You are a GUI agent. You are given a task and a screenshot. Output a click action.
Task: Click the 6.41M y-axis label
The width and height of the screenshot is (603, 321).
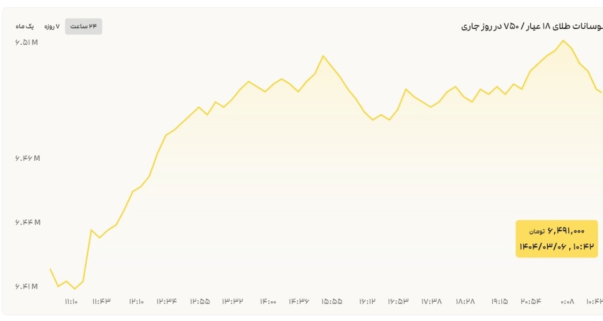27,287
